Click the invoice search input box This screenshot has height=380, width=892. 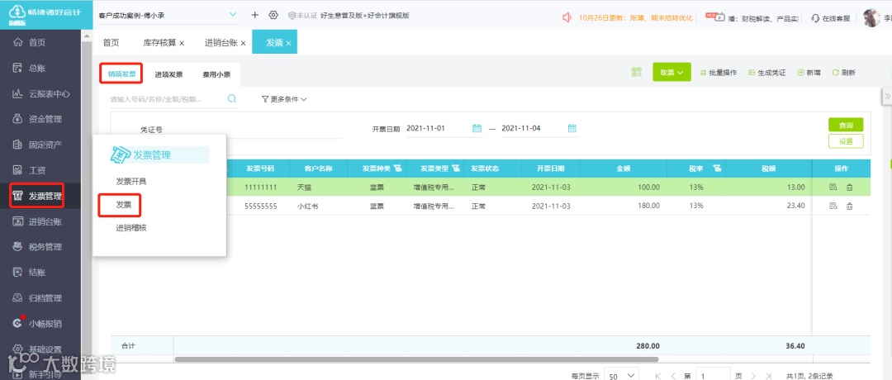pyautogui.click(x=167, y=99)
